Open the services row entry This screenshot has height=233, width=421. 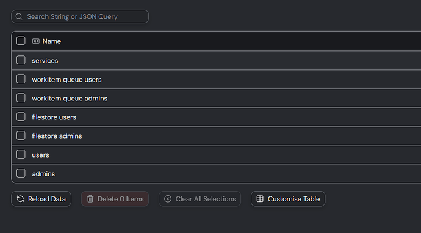click(x=45, y=61)
